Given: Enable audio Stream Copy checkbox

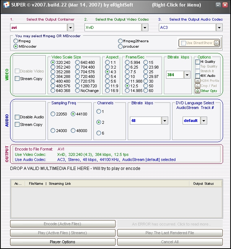Looking at the screenshot, I should (x=17, y=125).
